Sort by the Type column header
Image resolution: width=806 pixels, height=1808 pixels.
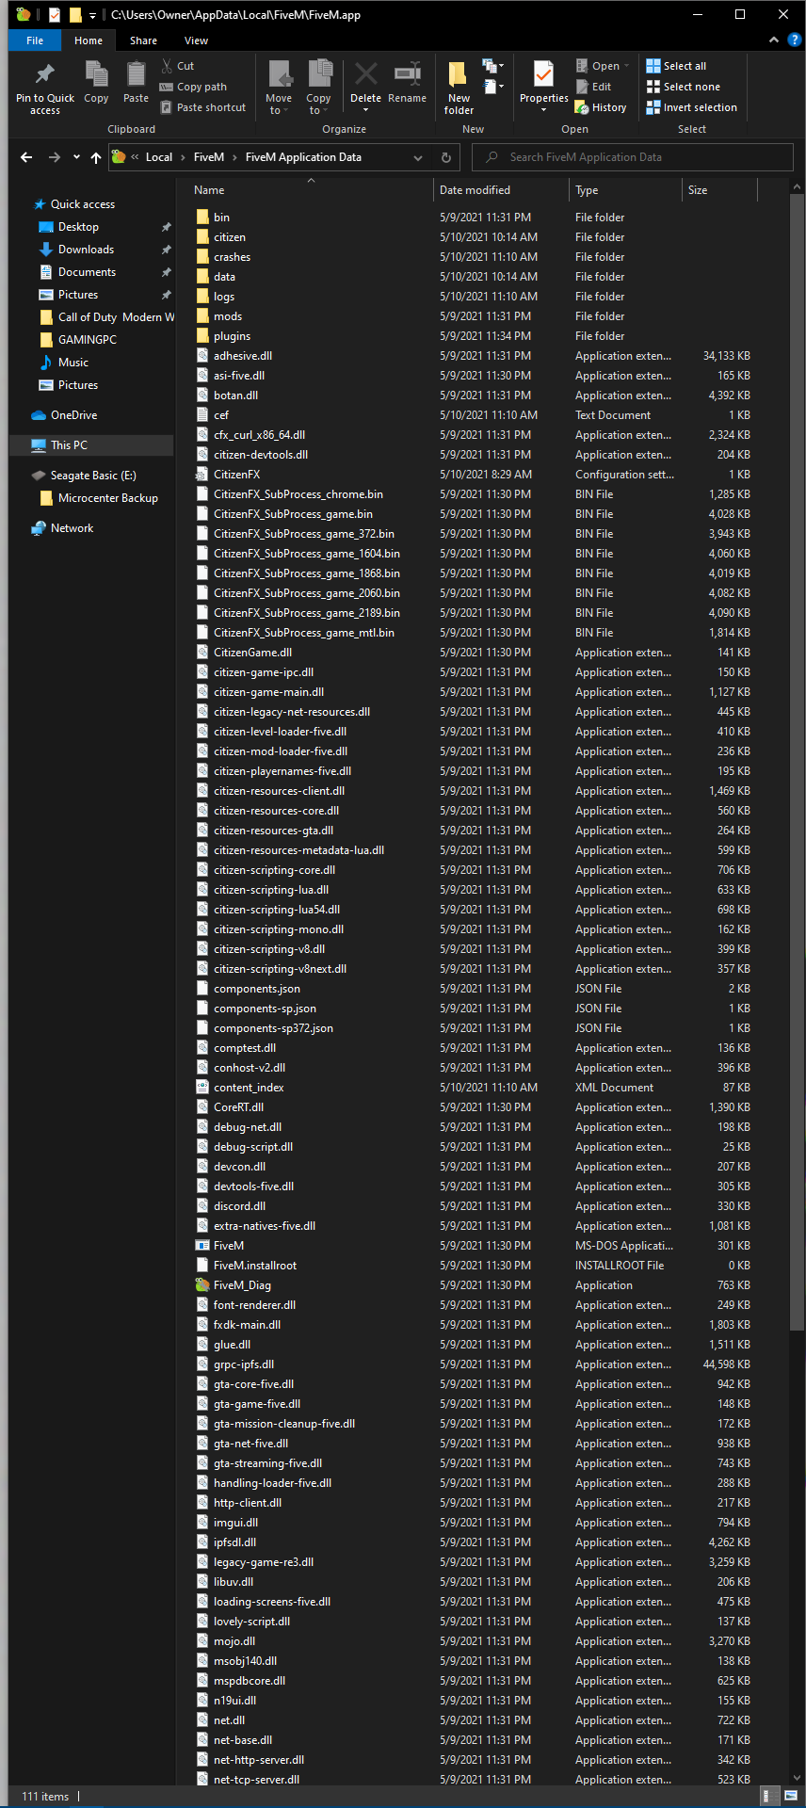click(625, 190)
